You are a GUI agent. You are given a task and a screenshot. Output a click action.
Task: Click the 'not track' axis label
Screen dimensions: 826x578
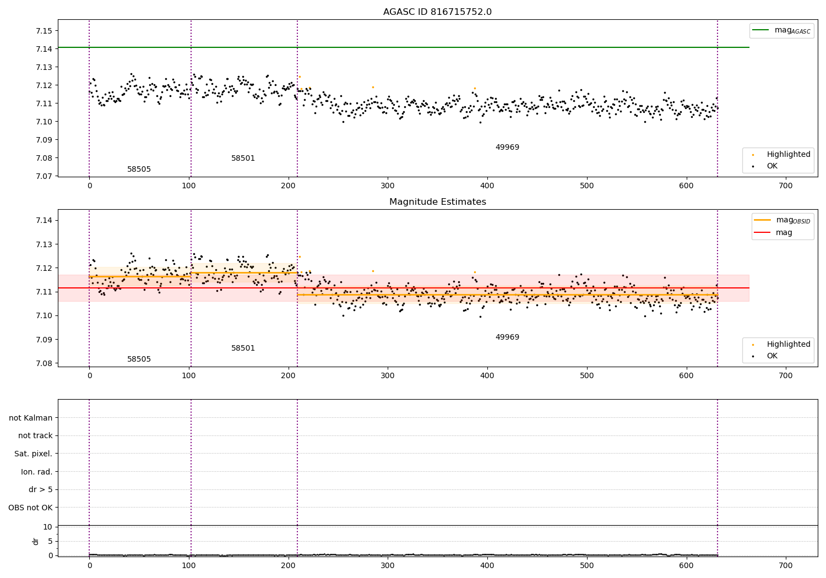tap(35, 436)
